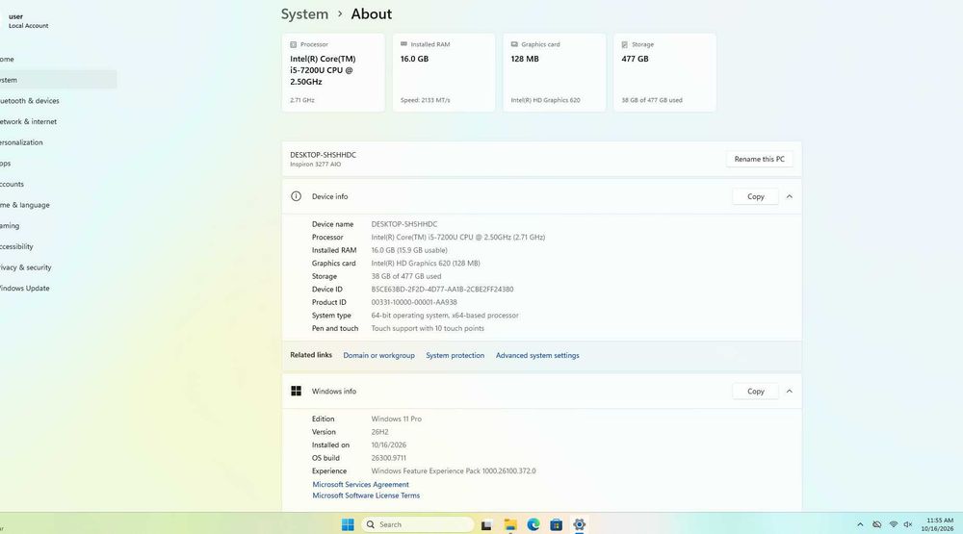
Task: Click the Version value 26H2
Action: (379, 432)
